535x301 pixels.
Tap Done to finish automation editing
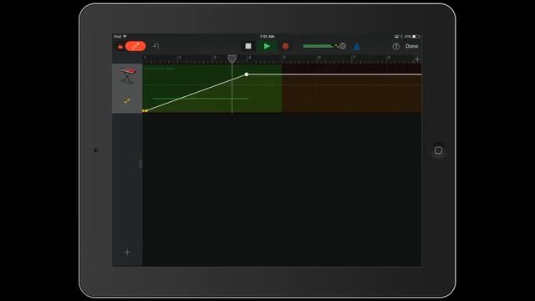411,46
